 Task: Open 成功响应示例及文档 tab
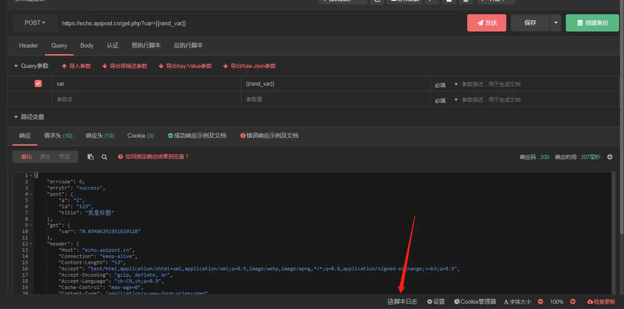click(197, 135)
